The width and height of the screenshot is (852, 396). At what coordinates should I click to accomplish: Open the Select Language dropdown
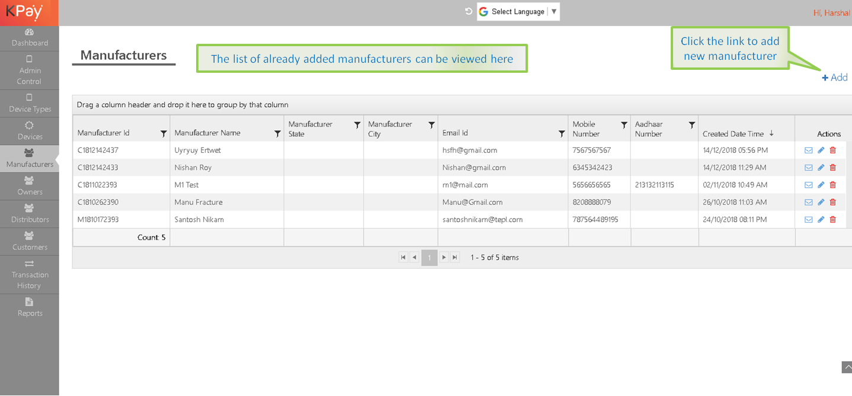pyautogui.click(x=518, y=12)
